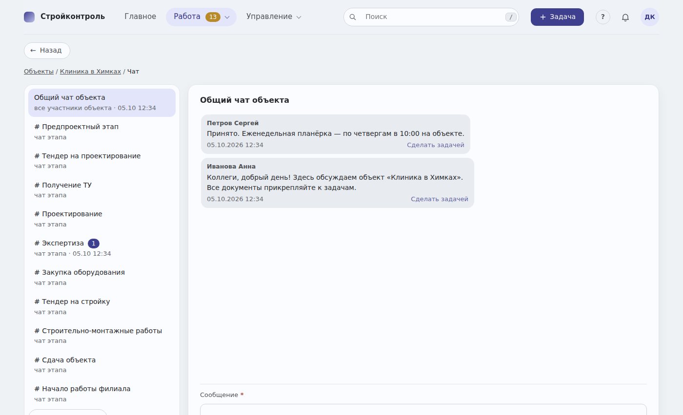Open the Закупка оборудования chat
Image resolution: width=683 pixels, height=415 pixels.
coord(102,277)
